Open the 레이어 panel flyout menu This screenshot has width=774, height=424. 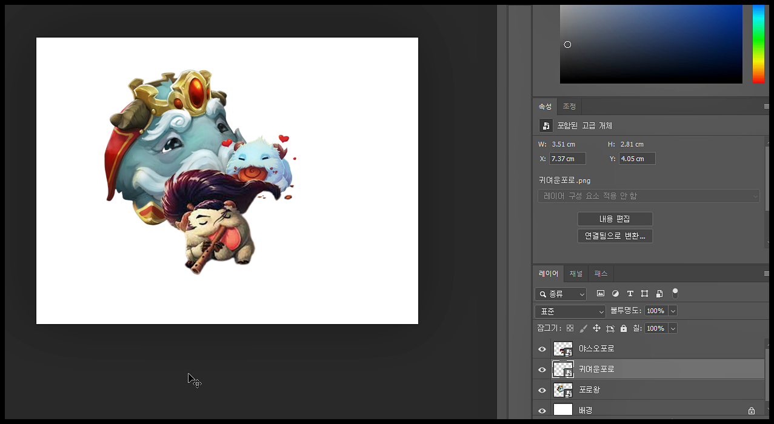click(x=767, y=274)
